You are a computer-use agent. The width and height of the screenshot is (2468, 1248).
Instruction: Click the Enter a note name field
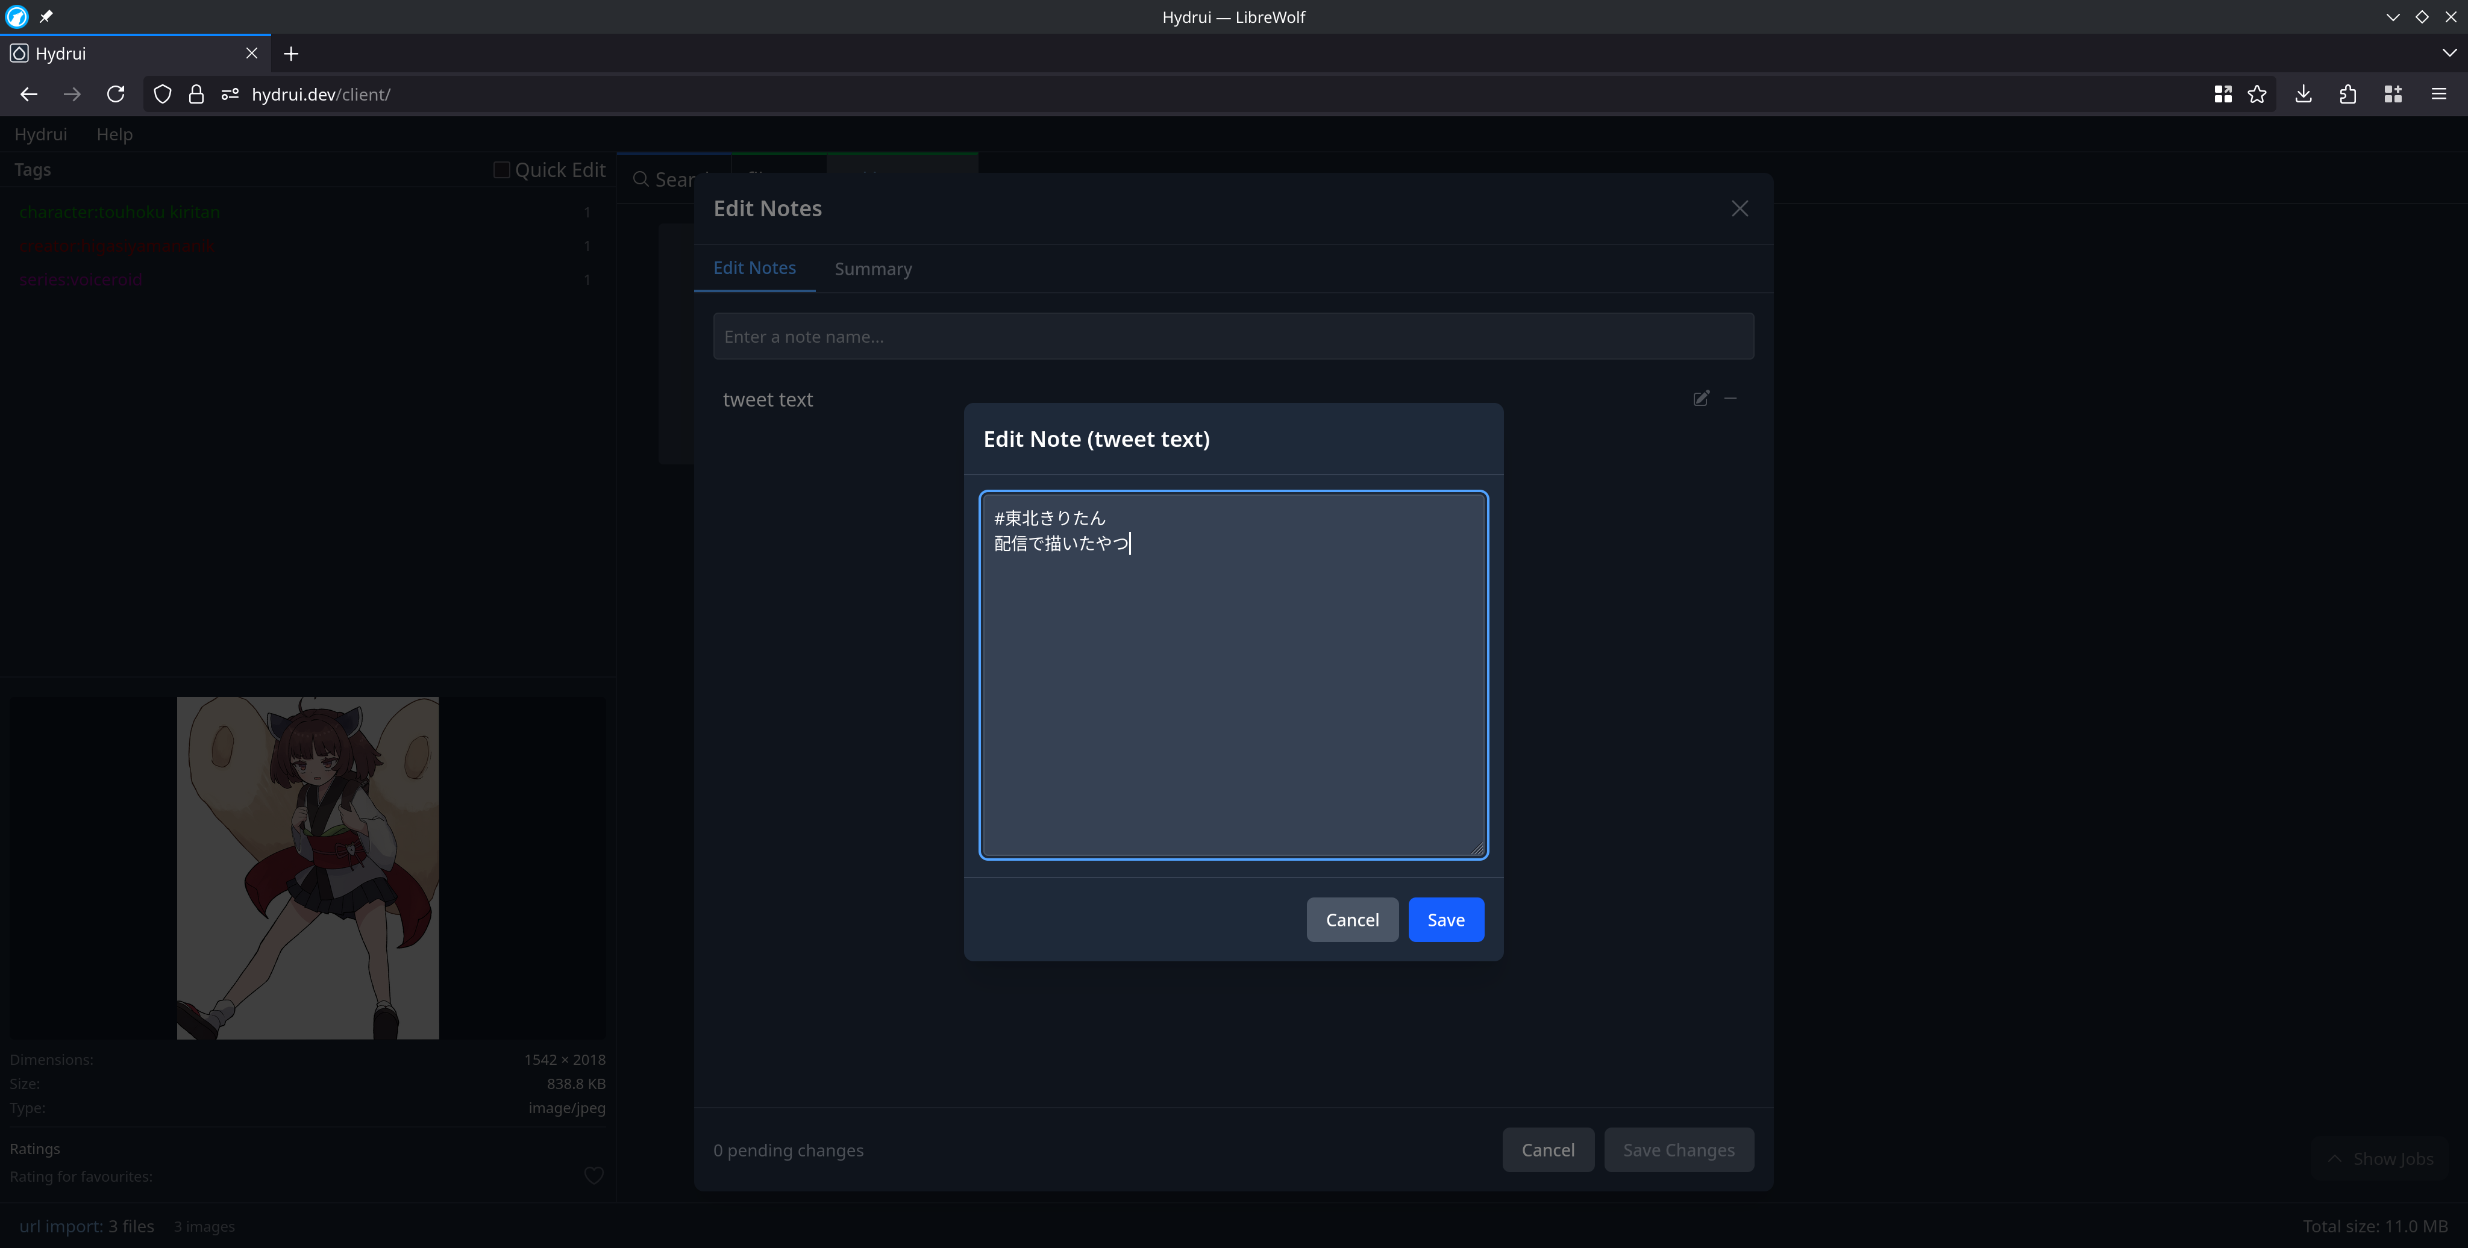click(1233, 336)
